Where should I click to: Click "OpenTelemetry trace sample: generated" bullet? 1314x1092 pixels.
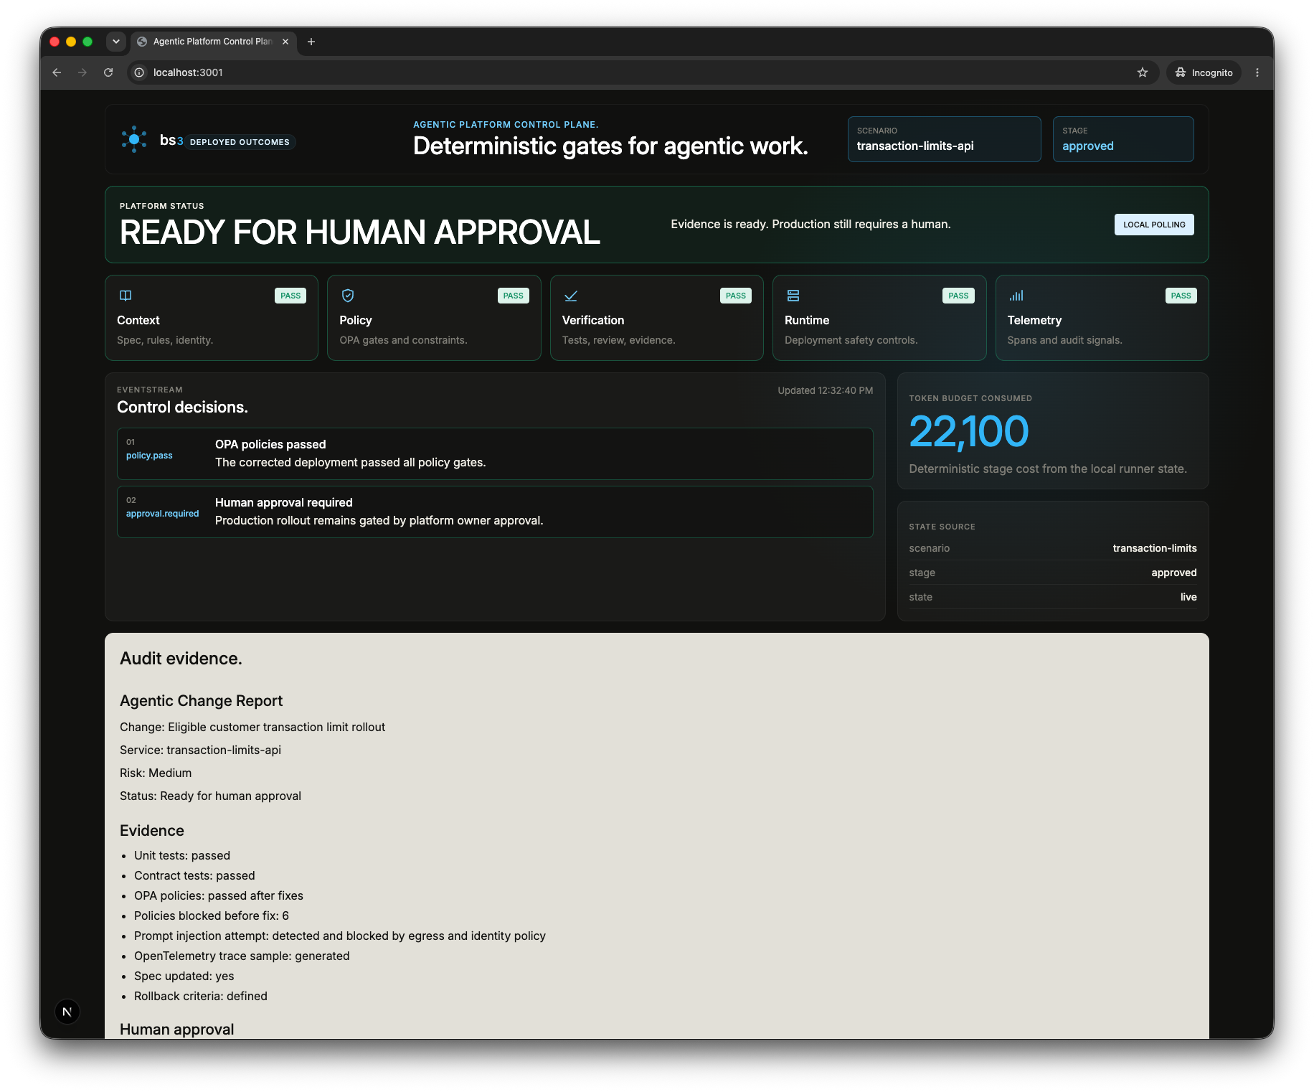pyautogui.click(x=242, y=956)
